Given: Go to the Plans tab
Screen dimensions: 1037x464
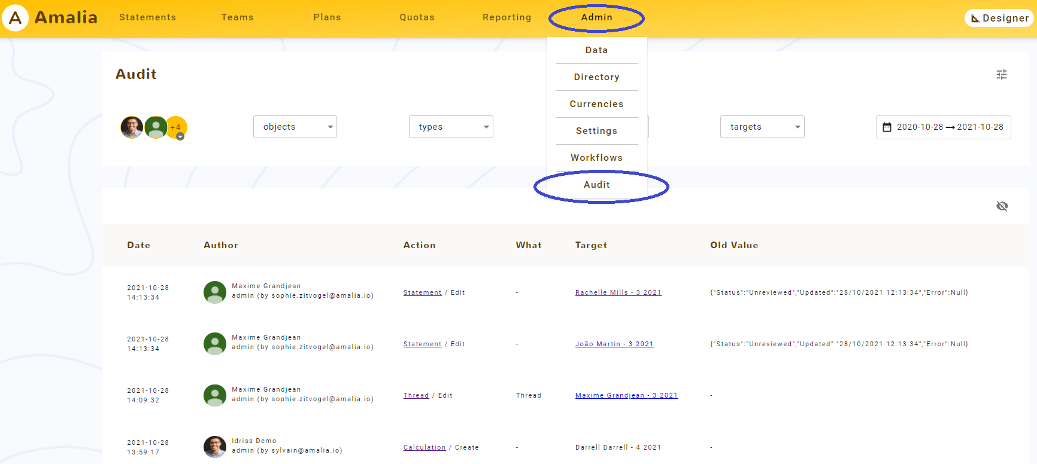Looking at the screenshot, I should (x=328, y=17).
